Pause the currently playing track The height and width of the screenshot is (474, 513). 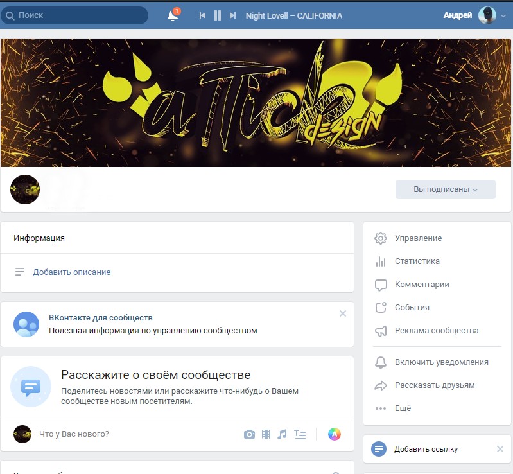click(x=218, y=15)
